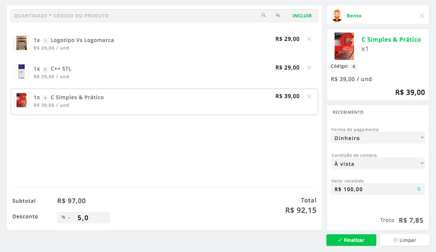Open the add-to-list icon beside INCLUIR

click(278, 16)
